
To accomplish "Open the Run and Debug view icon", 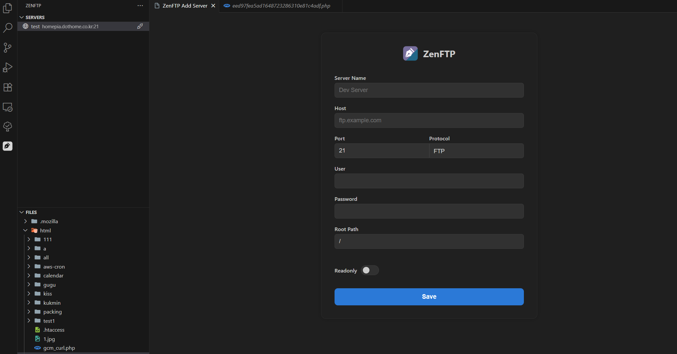I will coord(8,67).
